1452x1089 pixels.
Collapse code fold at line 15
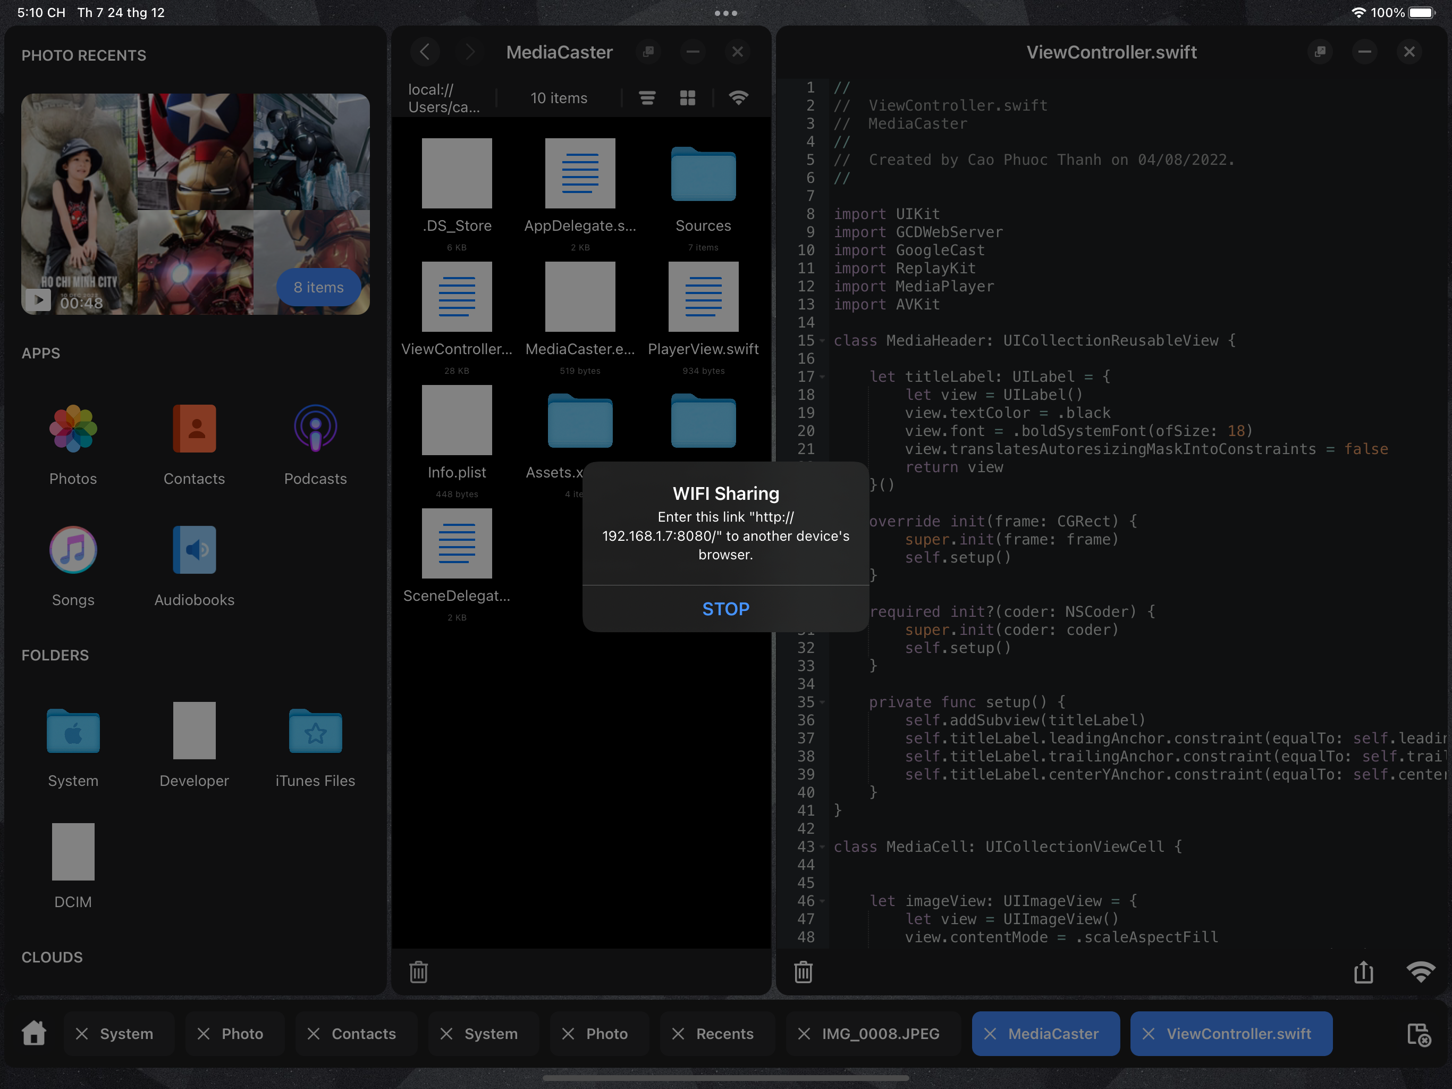coord(822,341)
